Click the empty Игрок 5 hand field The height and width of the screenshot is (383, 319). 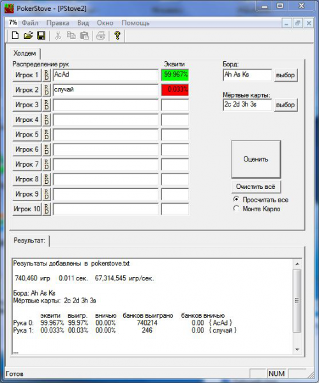click(105, 135)
